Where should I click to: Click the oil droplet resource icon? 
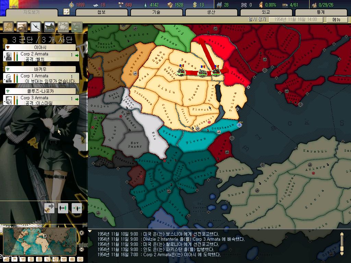click(x=145, y=5)
